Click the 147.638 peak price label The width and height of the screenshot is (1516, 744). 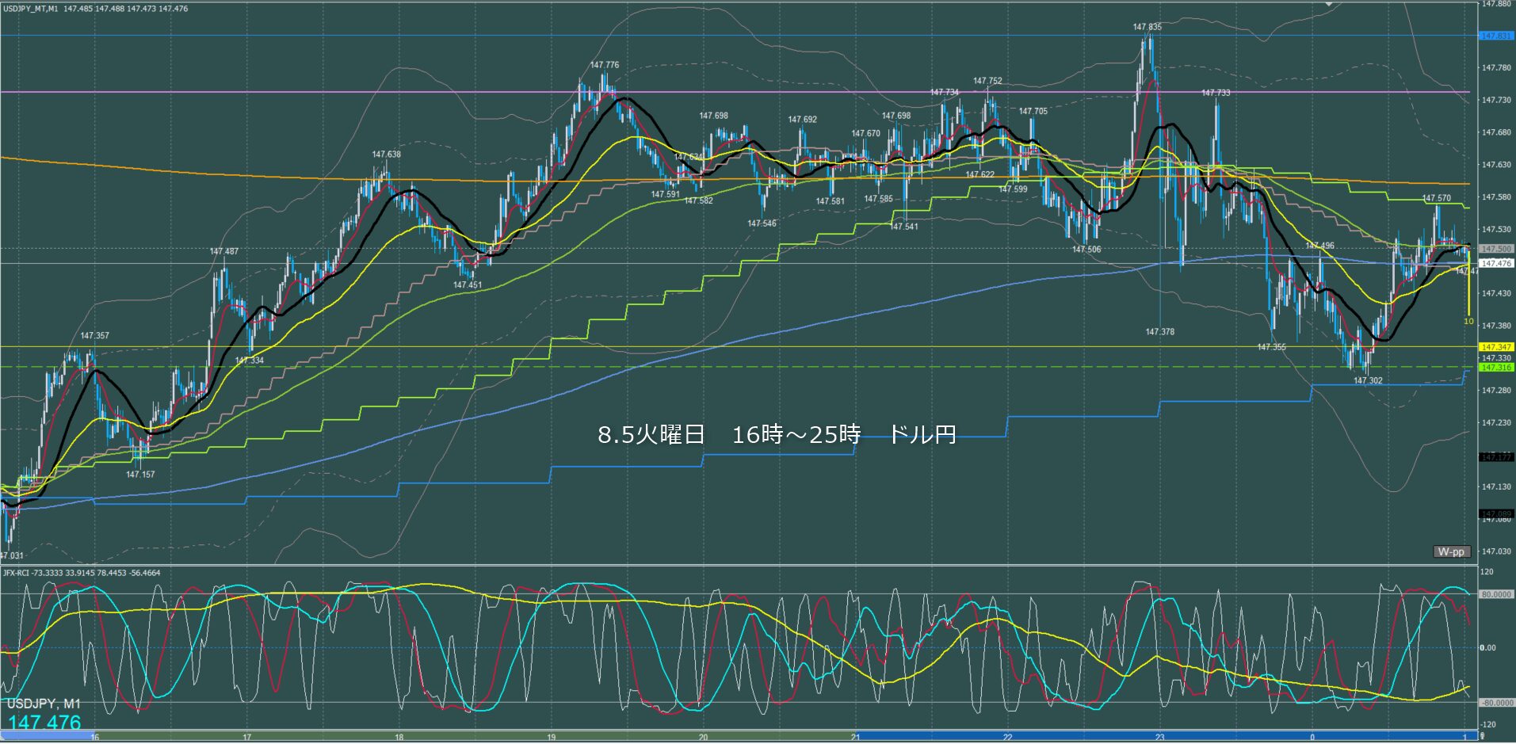387,155
